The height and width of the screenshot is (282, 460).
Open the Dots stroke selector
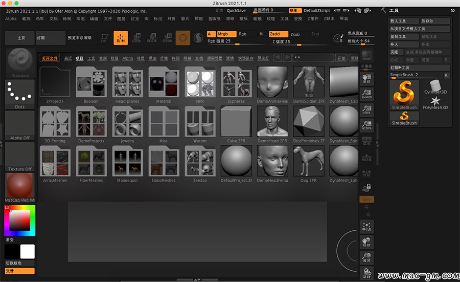(20, 94)
